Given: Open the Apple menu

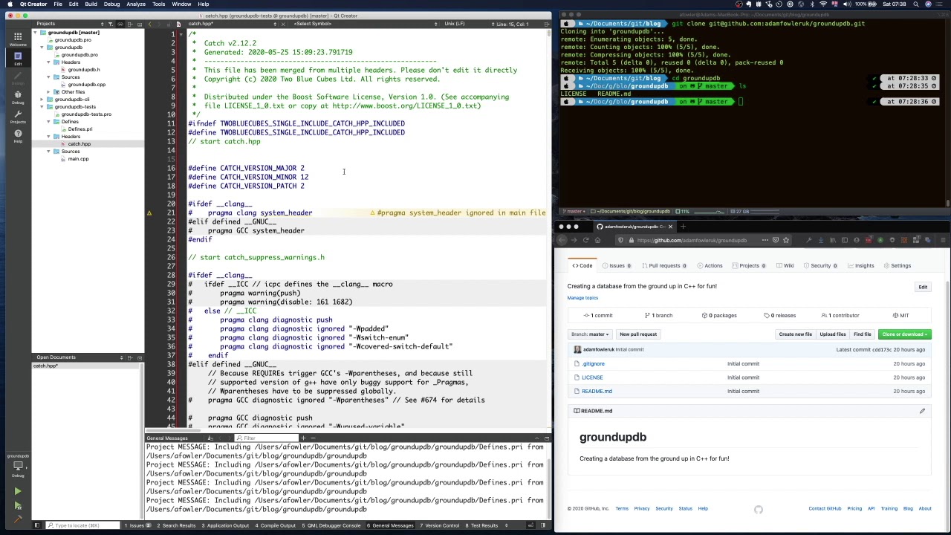Looking at the screenshot, I should [x=10, y=4].
